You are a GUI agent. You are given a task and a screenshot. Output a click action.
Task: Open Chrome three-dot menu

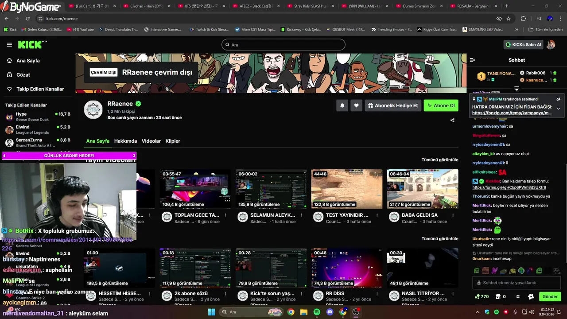pos(560,19)
